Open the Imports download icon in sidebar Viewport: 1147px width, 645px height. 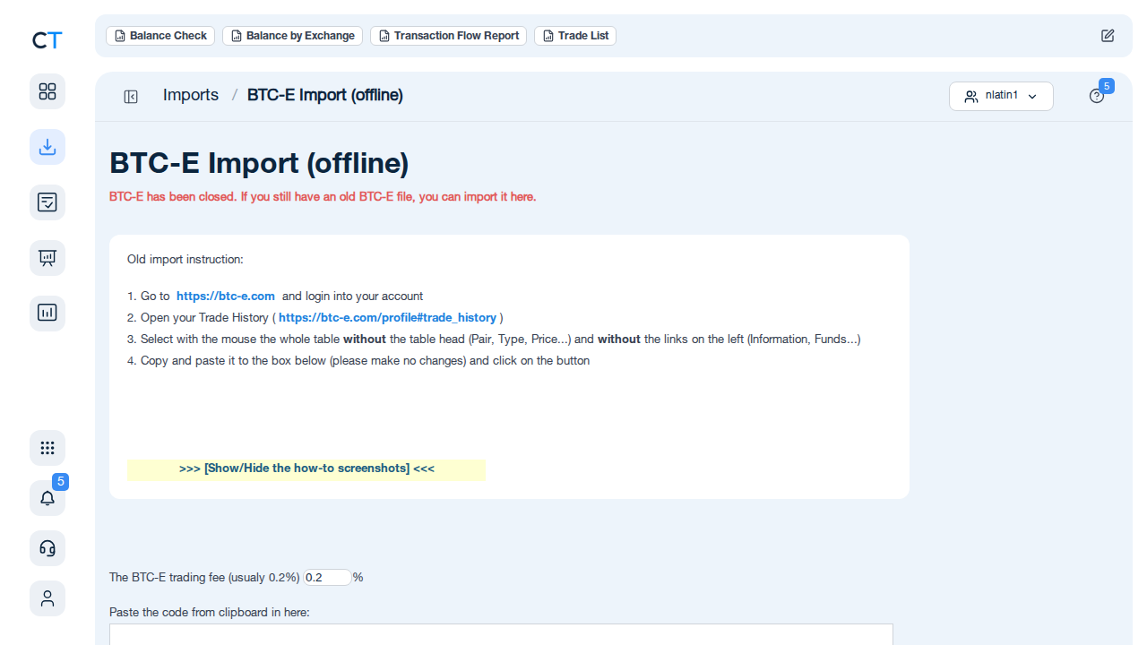[47, 147]
